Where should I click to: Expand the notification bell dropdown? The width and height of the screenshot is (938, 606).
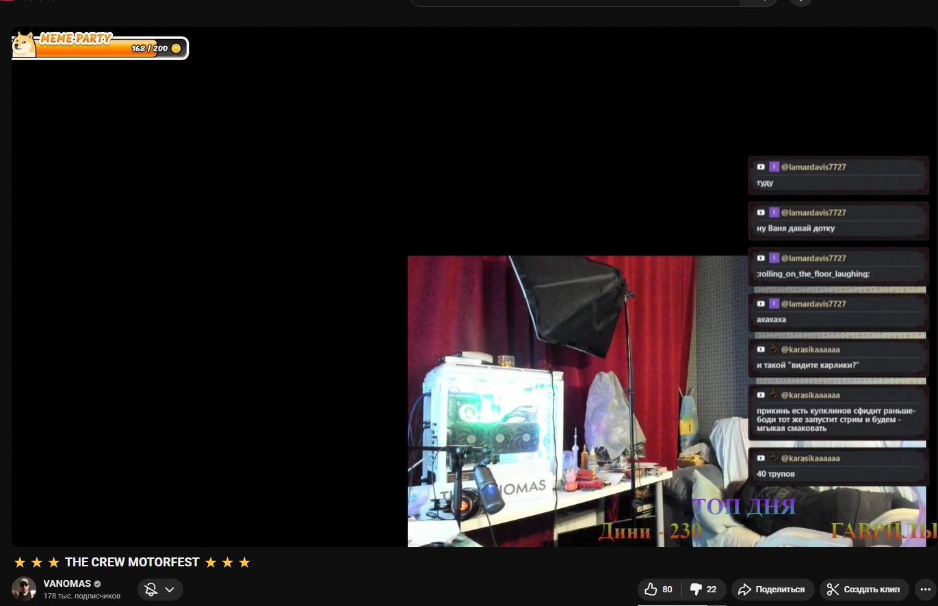[160, 590]
